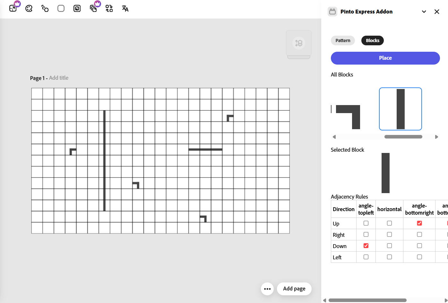Click the panel bottom horizontal scrollbar
Image resolution: width=448 pixels, height=303 pixels.
pyautogui.click(x=367, y=300)
